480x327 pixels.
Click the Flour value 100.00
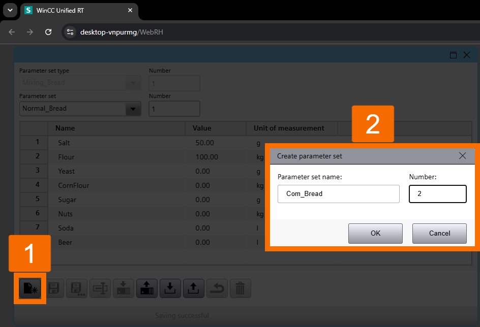(206, 157)
